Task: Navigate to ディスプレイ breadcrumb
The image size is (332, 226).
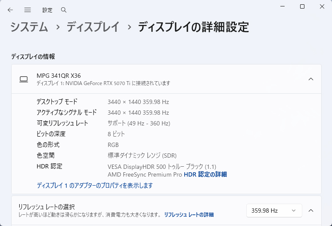Action: [93, 27]
